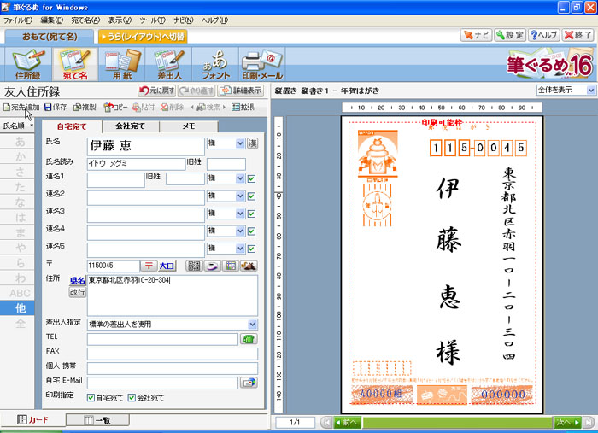Viewport: 598px width, 433px height.
Task: Toggle the 会社宛て print checkbox
Action: click(x=131, y=398)
